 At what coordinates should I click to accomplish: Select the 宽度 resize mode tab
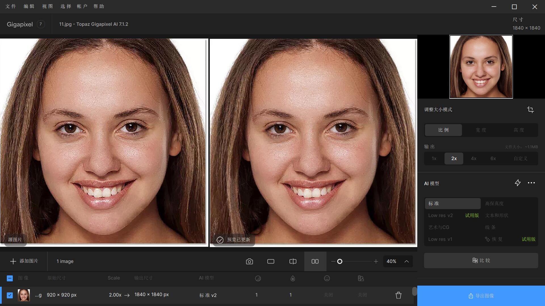point(481,130)
